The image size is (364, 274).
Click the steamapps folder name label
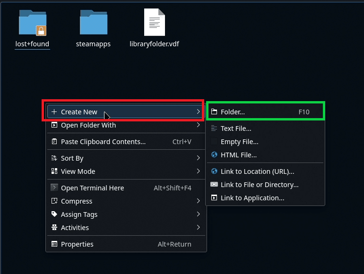[x=93, y=44]
